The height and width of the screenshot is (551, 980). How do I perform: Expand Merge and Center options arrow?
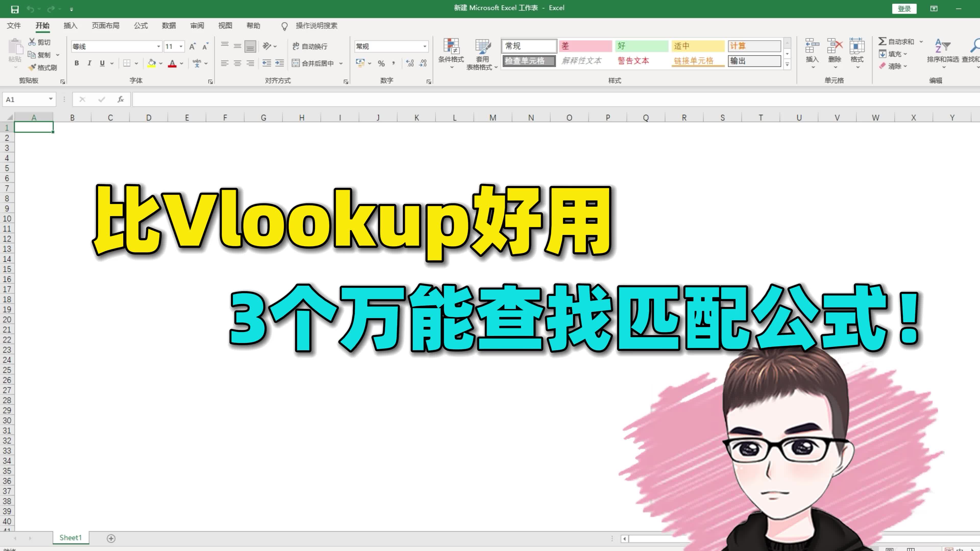pyautogui.click(x=341, y=64)
